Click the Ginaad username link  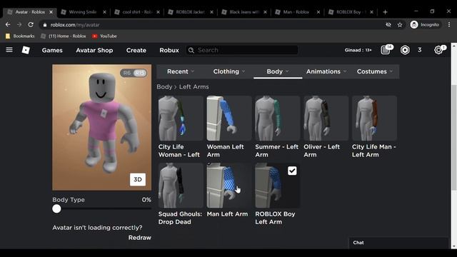click(358, 50)
